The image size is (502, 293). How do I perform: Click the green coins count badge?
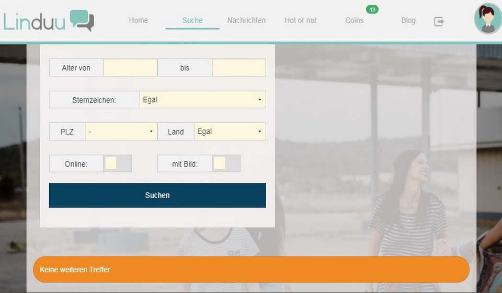point(372,9)
